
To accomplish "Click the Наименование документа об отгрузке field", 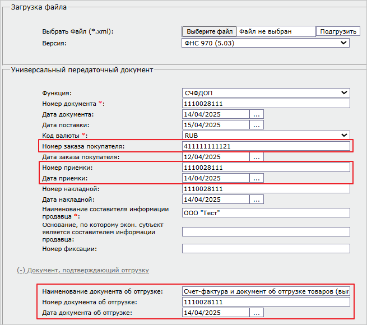I will 266,291.
